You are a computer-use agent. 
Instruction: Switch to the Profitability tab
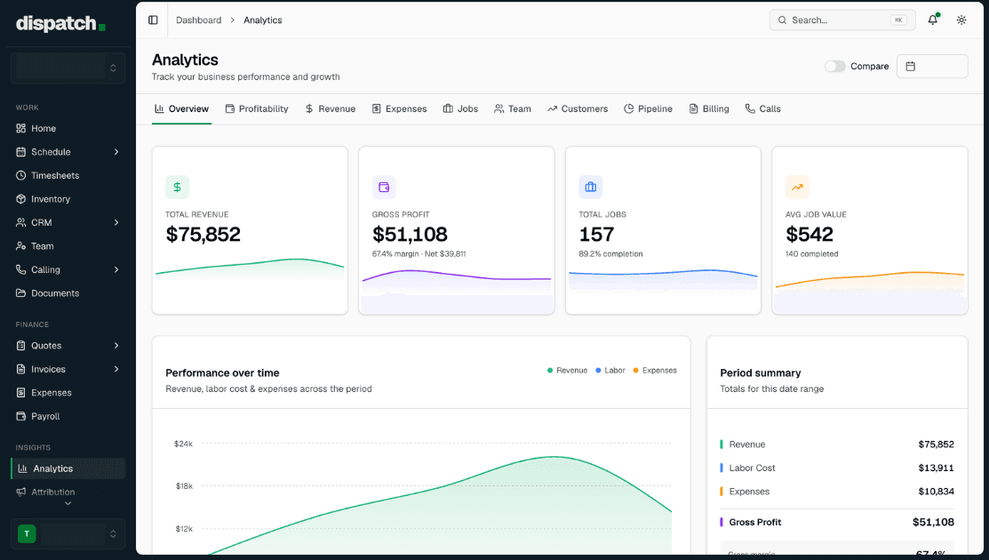pos(257,109)
